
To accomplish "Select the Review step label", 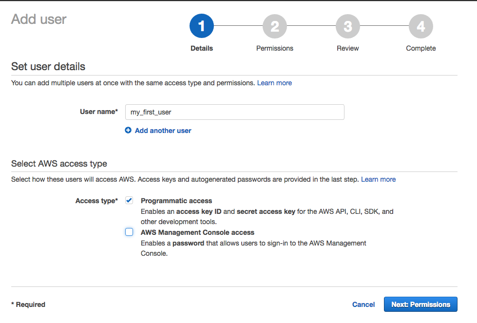I will pos(348,48).
